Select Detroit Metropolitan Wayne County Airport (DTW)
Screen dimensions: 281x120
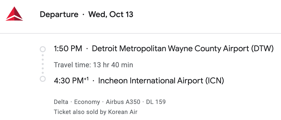pos(183,49)
